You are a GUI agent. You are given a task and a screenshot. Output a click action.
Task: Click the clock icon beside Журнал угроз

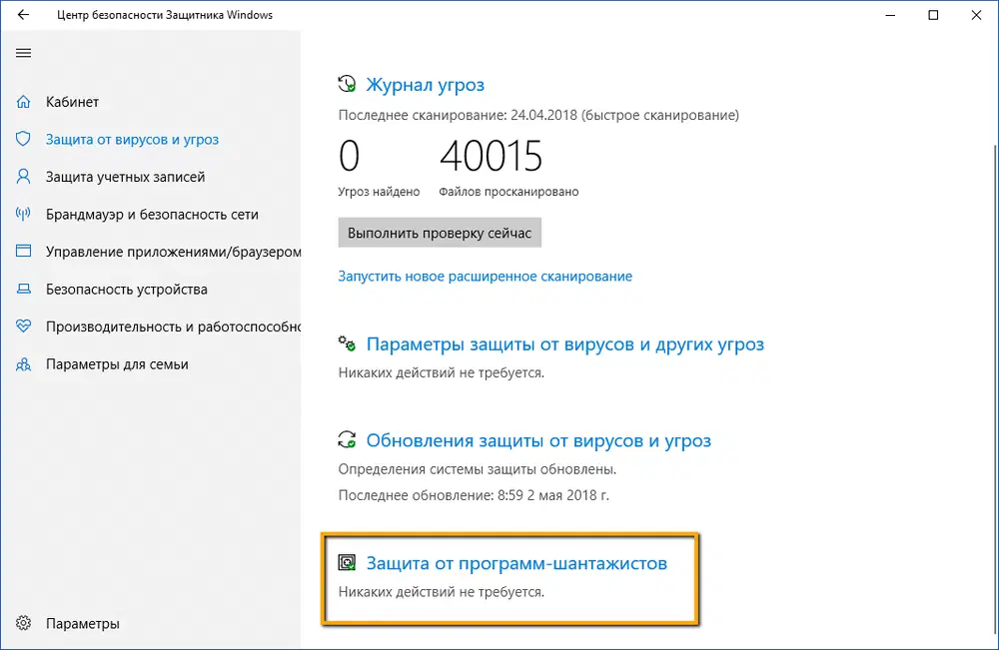(x=347, y=84)
